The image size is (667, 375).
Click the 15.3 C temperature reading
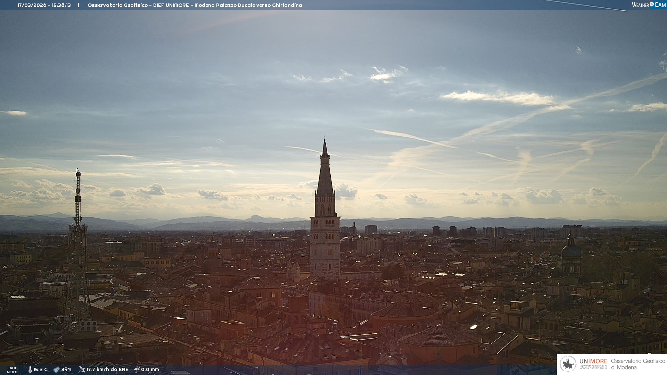click(41, 369)
